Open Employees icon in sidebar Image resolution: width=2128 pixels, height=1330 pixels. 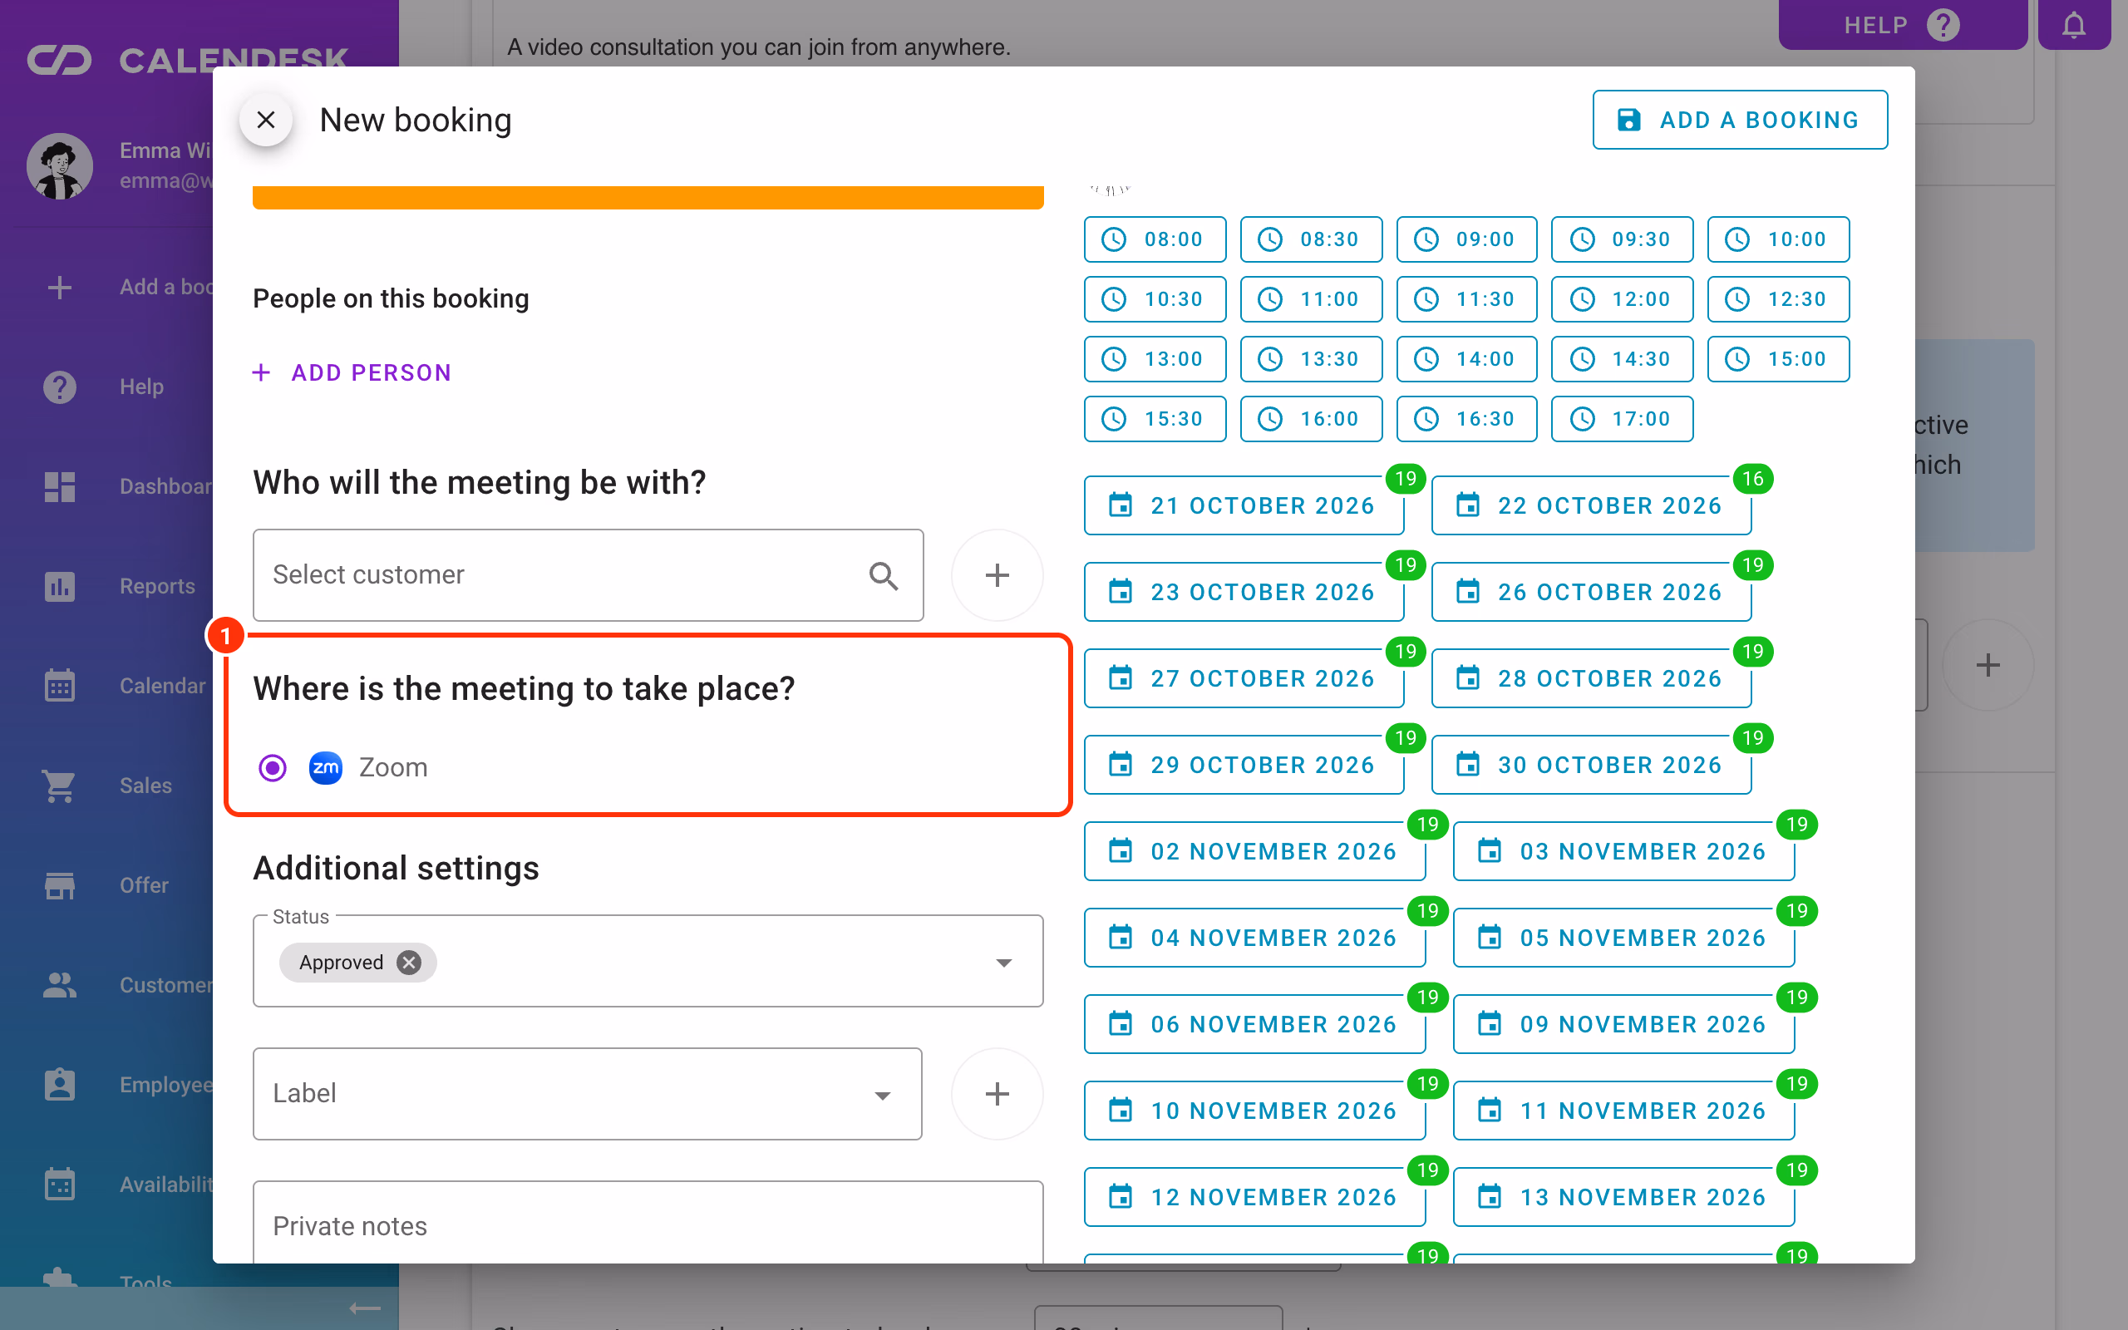[x=60, y=1085]
